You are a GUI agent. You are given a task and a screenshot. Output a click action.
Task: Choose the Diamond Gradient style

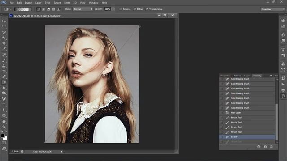click(59, 9)
